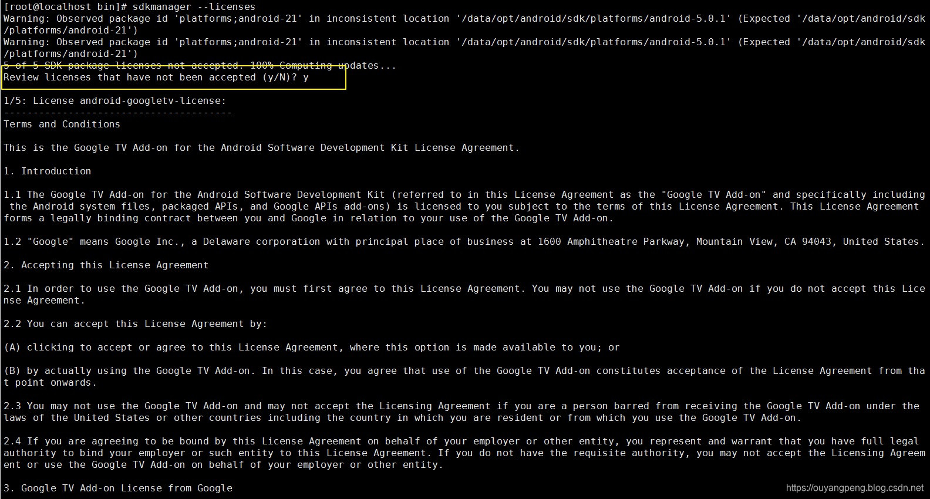930x499 pixels.
Task: Click '1.2 "Google" means Google Inc.' line
Action: (x=464, y=242)
